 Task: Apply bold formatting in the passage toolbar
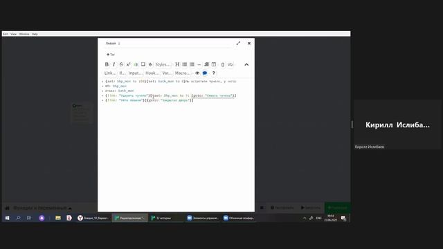pos(107,64)
